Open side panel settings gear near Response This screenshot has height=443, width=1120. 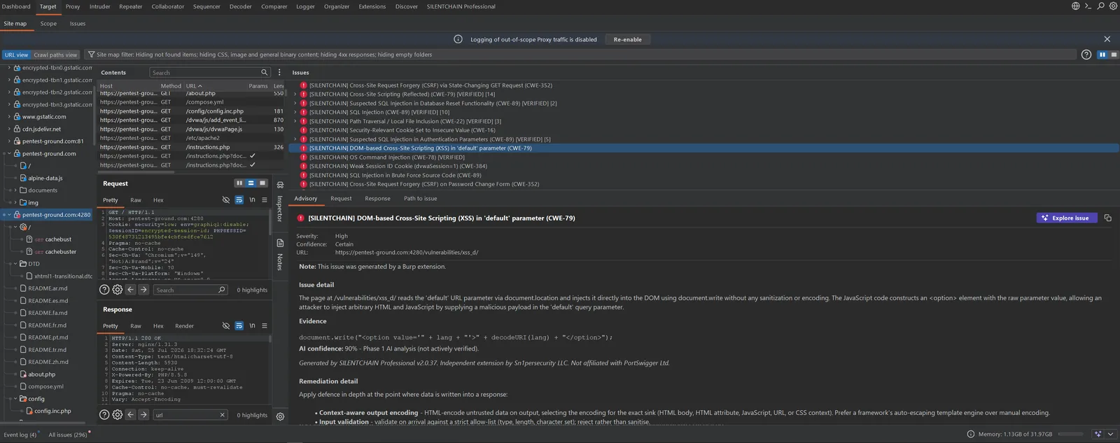click(x=280, y=416)
